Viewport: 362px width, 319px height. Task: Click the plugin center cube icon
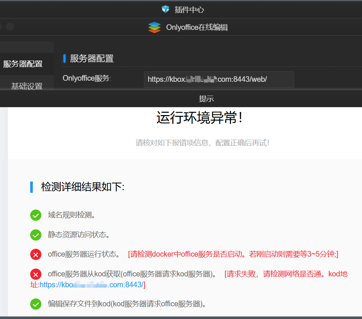click(165, 9)
